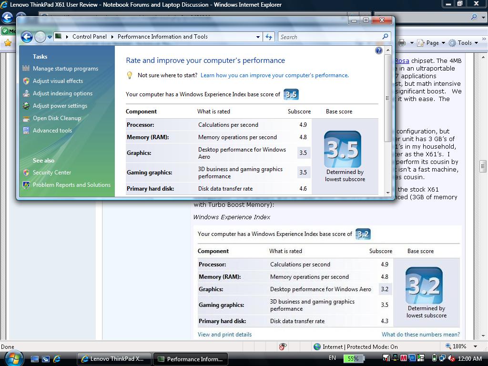Open Adjust indexing options

pos(62,93)
